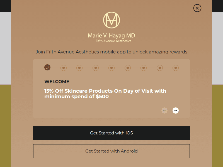
Task: Close the rewards popup with X icon
Action: point(197,8)
